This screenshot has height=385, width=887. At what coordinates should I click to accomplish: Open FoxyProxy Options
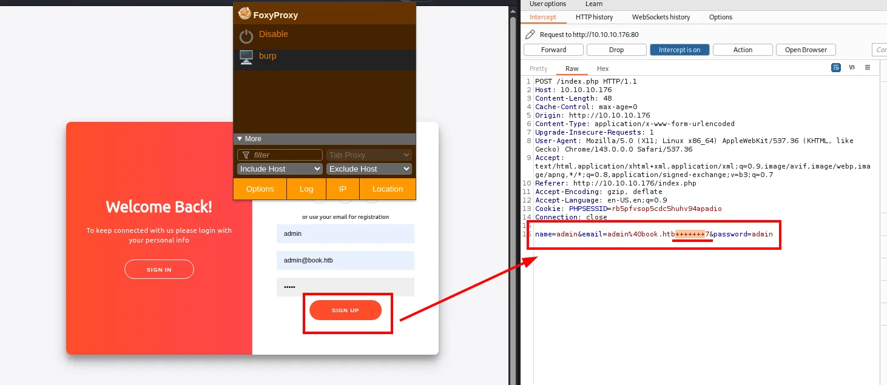pos(260,189)
